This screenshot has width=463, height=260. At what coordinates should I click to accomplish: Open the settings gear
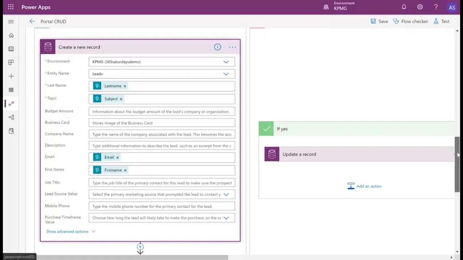tap(420, 7)
